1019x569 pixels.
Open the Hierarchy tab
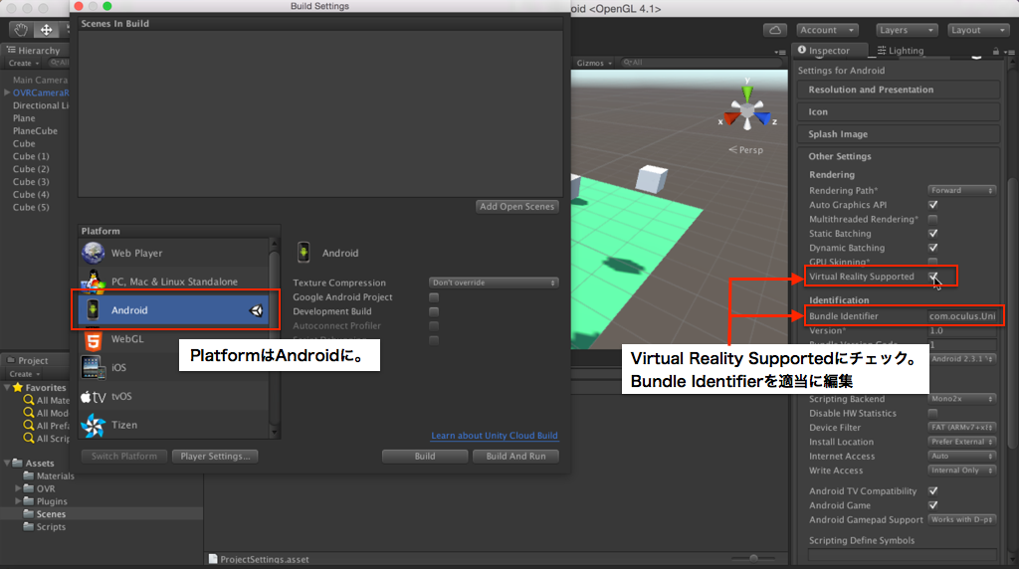34,50
